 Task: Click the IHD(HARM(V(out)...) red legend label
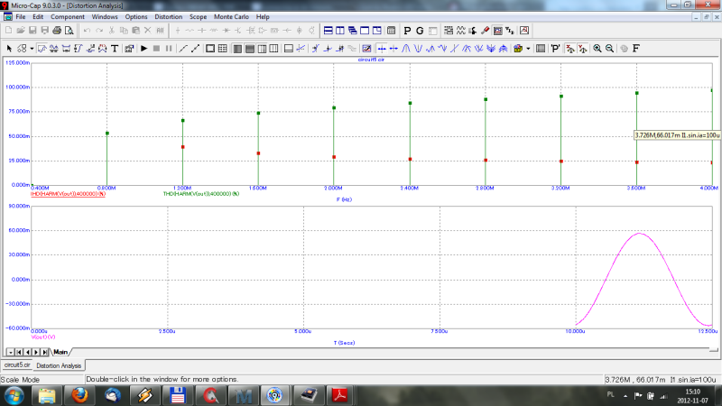pyautogui.click(x=69, y=194)
